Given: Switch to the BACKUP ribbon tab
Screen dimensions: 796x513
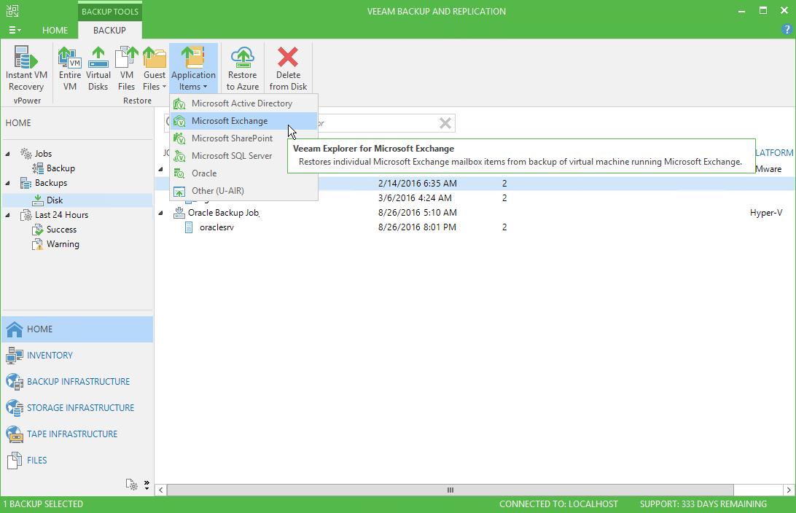Looking at the screenshot, I should click(109, 31).
